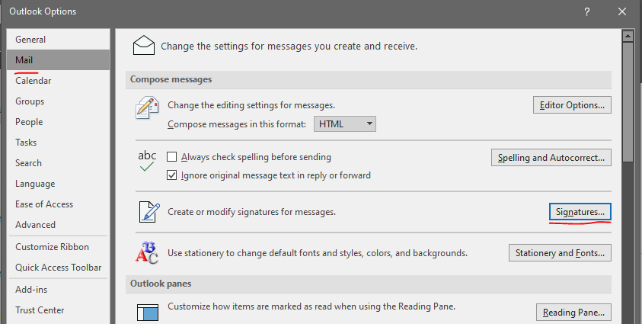Click the help question mark icon
Viewport: 642px width, 324px height.
[x=587, y=12]
